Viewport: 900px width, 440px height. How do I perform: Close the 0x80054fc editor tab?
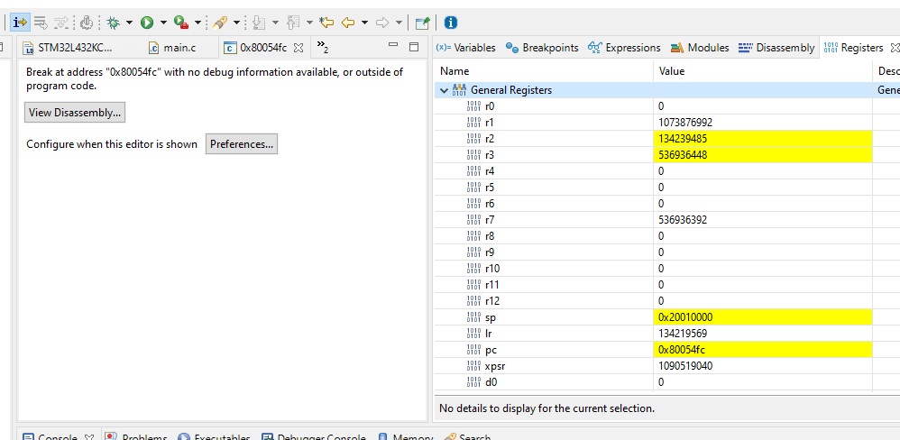click(x=298, y=48)
